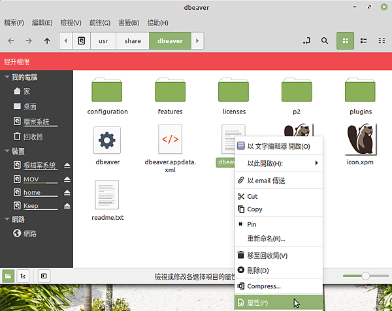Screen dimensions: 392x311
Task: Go forward with the right arrow button
Action: [29, 40]
